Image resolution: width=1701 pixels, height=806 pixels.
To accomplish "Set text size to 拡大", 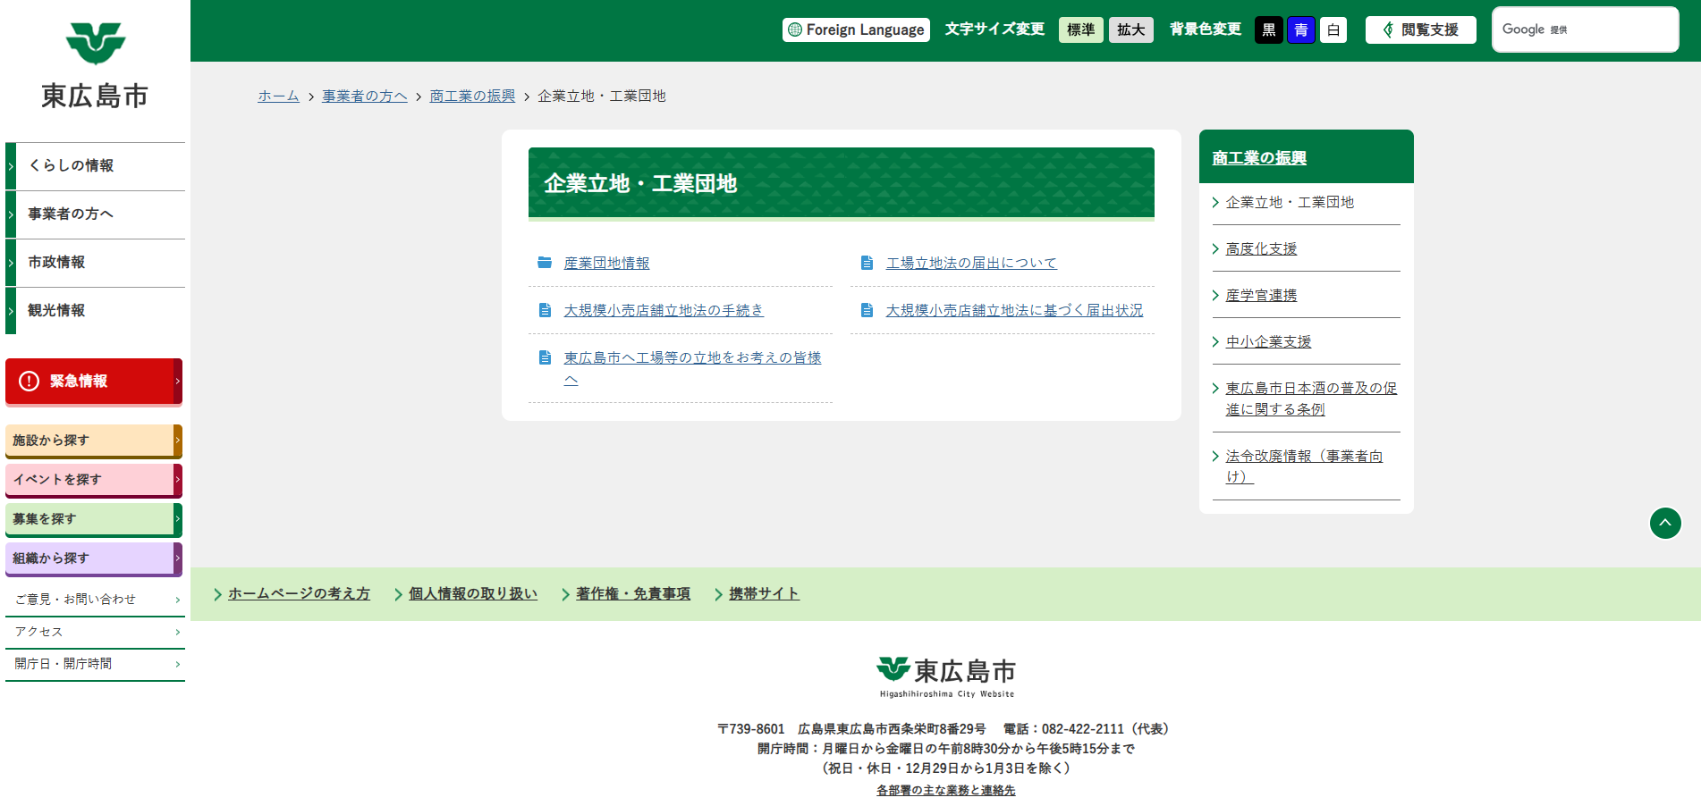I will pos(1130,29).
